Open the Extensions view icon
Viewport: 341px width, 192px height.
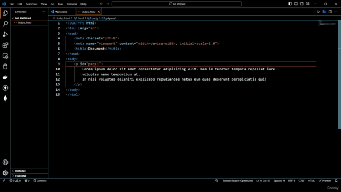(5, 45)
